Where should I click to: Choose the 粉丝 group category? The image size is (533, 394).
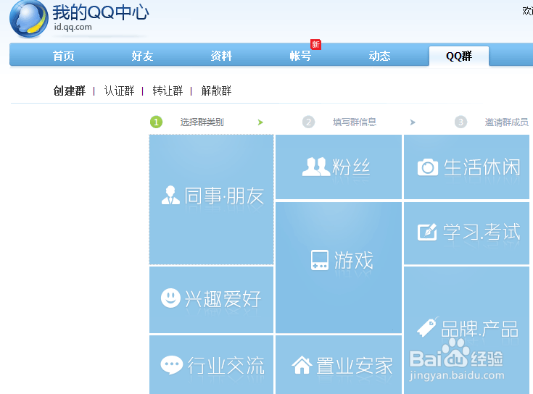(x=339, y=167)
